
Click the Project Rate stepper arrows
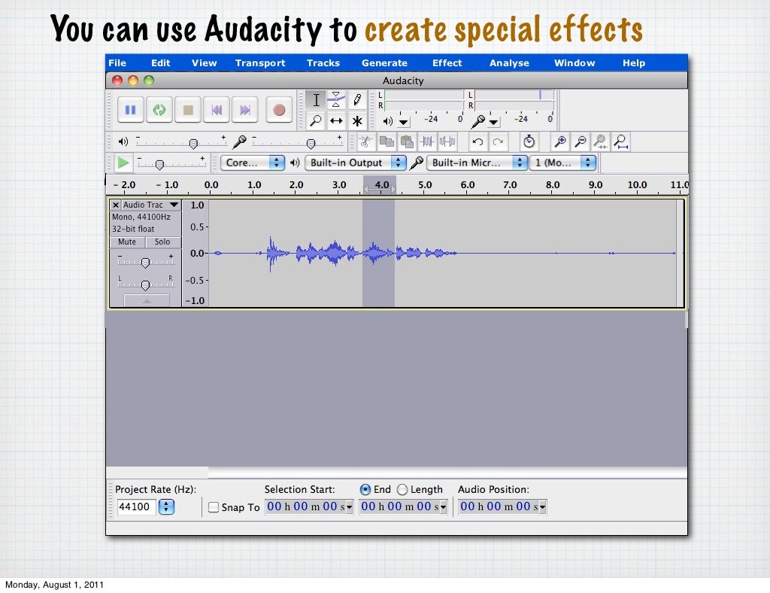point(166,506)
